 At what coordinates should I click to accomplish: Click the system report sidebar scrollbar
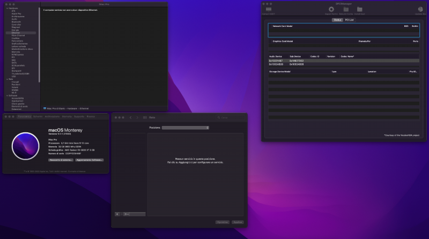(x=39, y=45)
